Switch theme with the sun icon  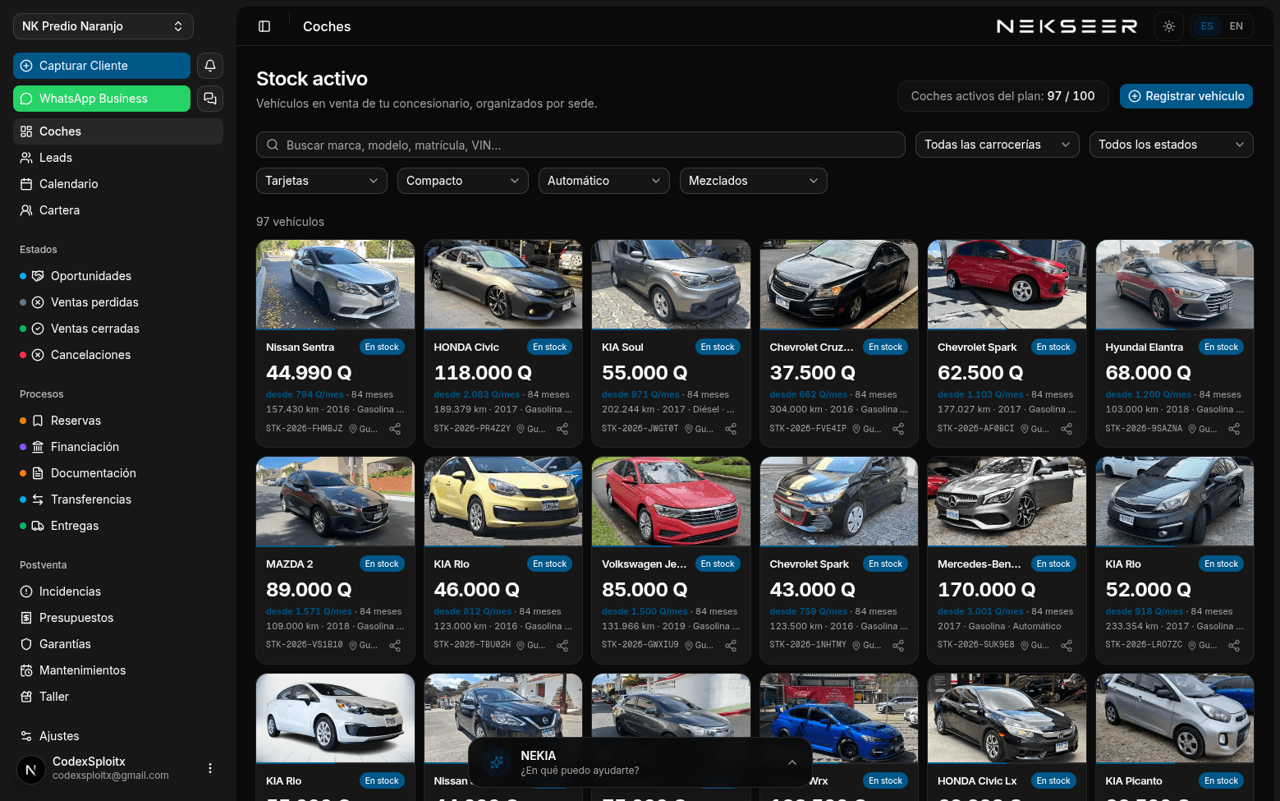[x=1169, y=26]
